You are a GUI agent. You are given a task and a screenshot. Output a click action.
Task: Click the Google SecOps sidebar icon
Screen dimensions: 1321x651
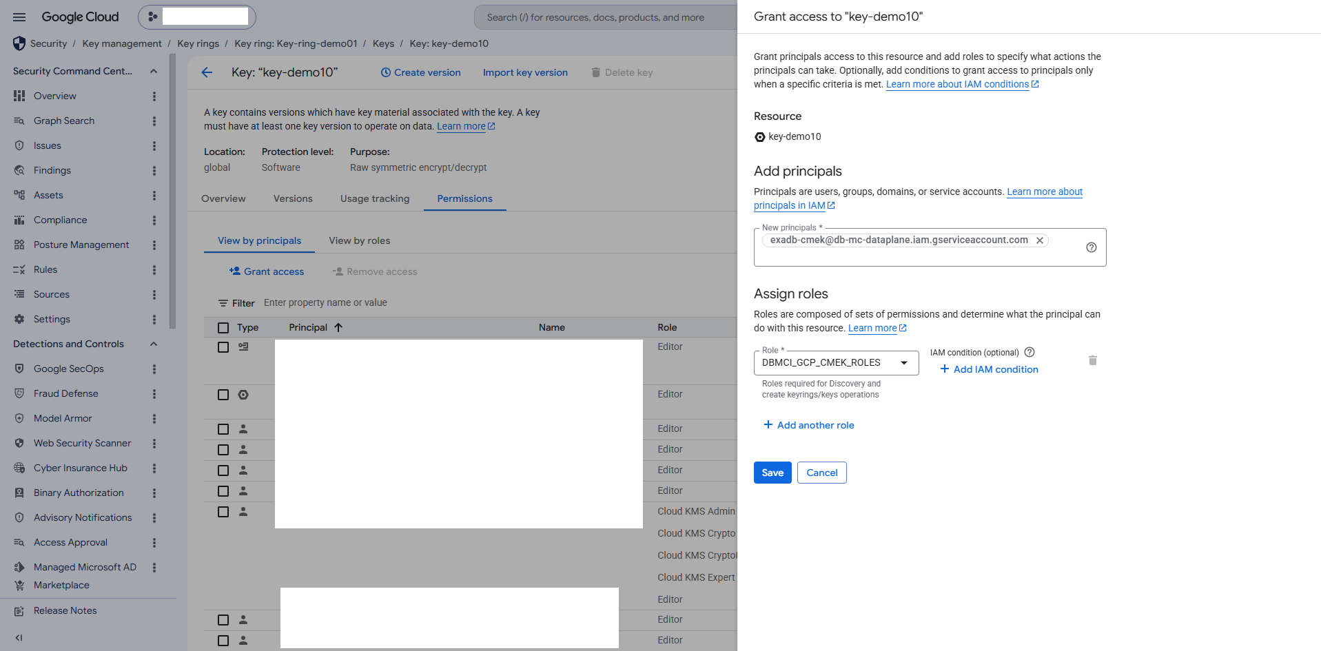[19, 369]
